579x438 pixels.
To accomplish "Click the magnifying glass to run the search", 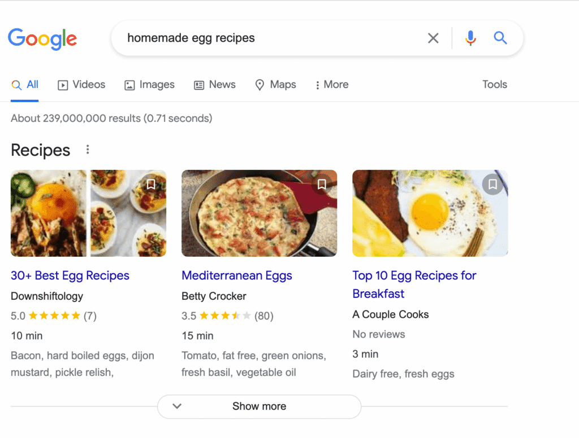I will pyautogui.click(x=500, y=38).
